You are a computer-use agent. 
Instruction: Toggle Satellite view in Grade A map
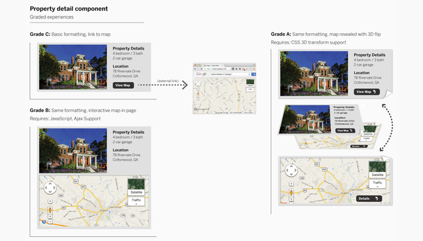[x=377, y=169]
